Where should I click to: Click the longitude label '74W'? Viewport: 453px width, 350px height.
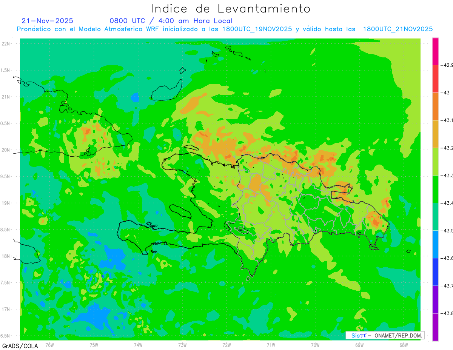coord(138,345)
